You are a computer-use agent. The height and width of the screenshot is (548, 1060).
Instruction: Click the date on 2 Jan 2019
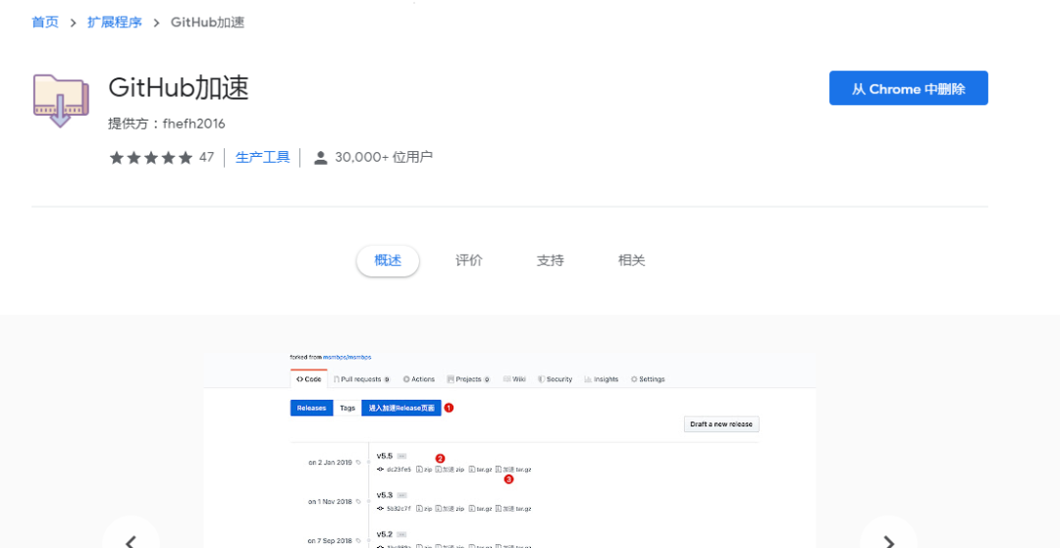tap(331, 463)
